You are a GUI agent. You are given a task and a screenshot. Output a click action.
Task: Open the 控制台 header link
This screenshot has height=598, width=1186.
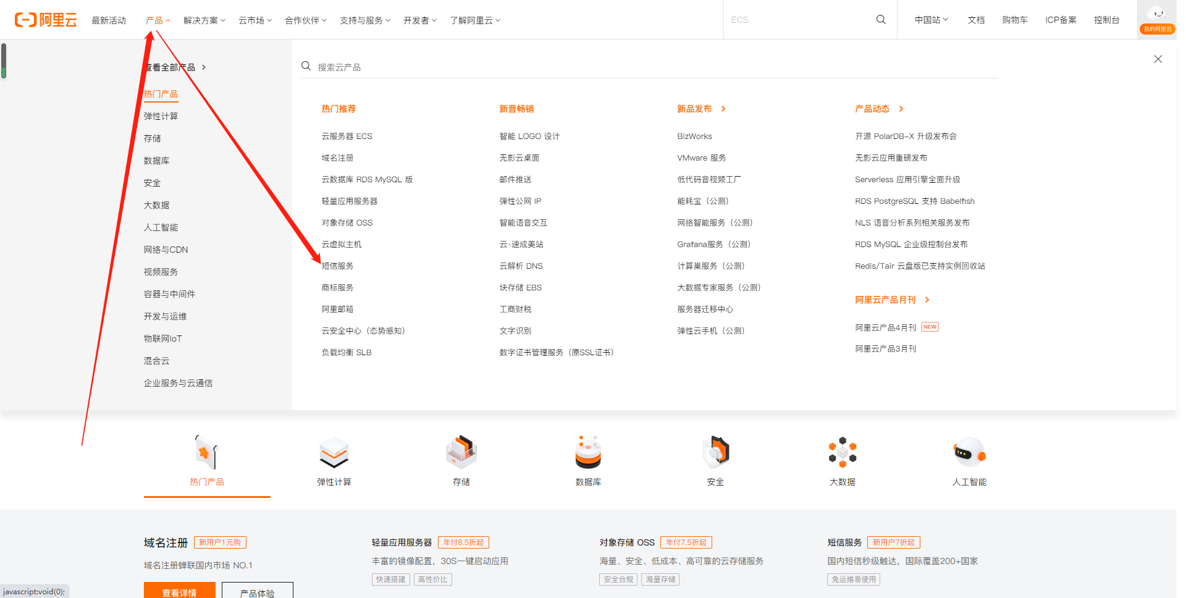1106,20
